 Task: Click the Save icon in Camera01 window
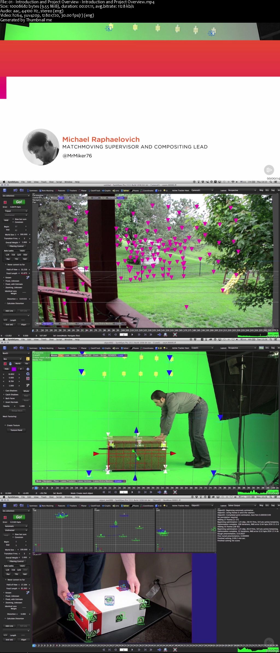pyautogui.click(x=4, y=190)
